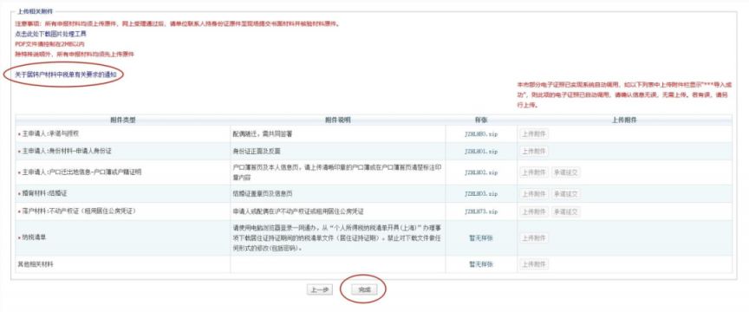Upload attachment for 纳税清单

pos(534,238)
